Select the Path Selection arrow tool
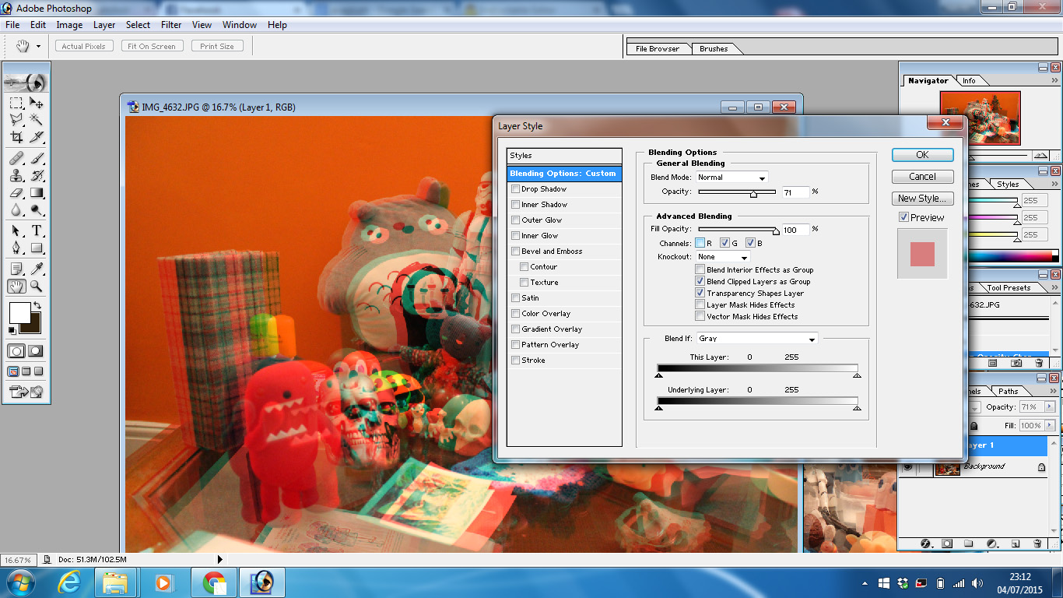 pyautogui.click(x=16, y=231)
